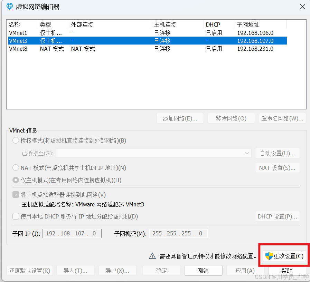This screenshot has height=282, width=310.
Task: Toggle 将主机虚拟适配器连接到此网络 checkbox
Action: click(x=16, y=195)
